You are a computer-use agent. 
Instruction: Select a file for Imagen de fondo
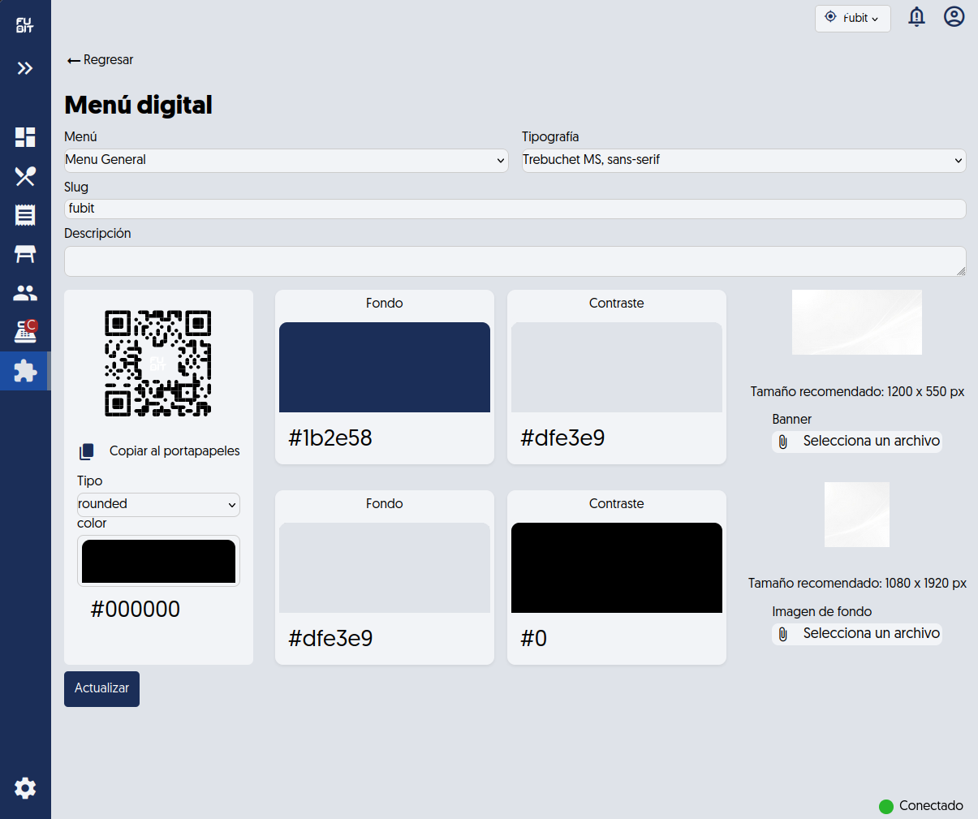click(857, 633)
